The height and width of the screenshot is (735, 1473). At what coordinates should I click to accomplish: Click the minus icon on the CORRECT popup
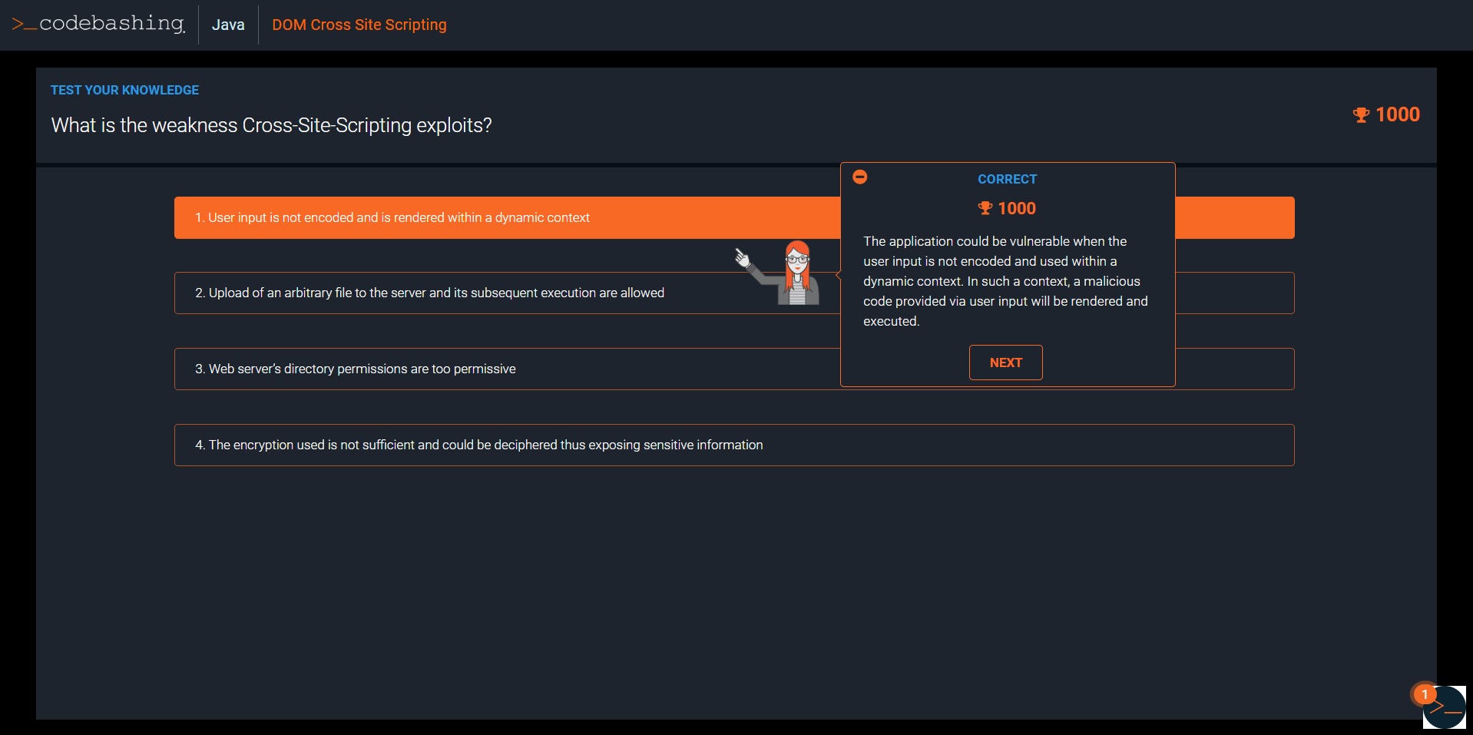859,176
